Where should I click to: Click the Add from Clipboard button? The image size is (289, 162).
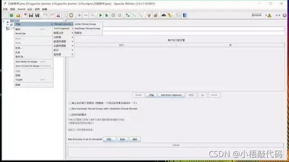click(171, 95)
